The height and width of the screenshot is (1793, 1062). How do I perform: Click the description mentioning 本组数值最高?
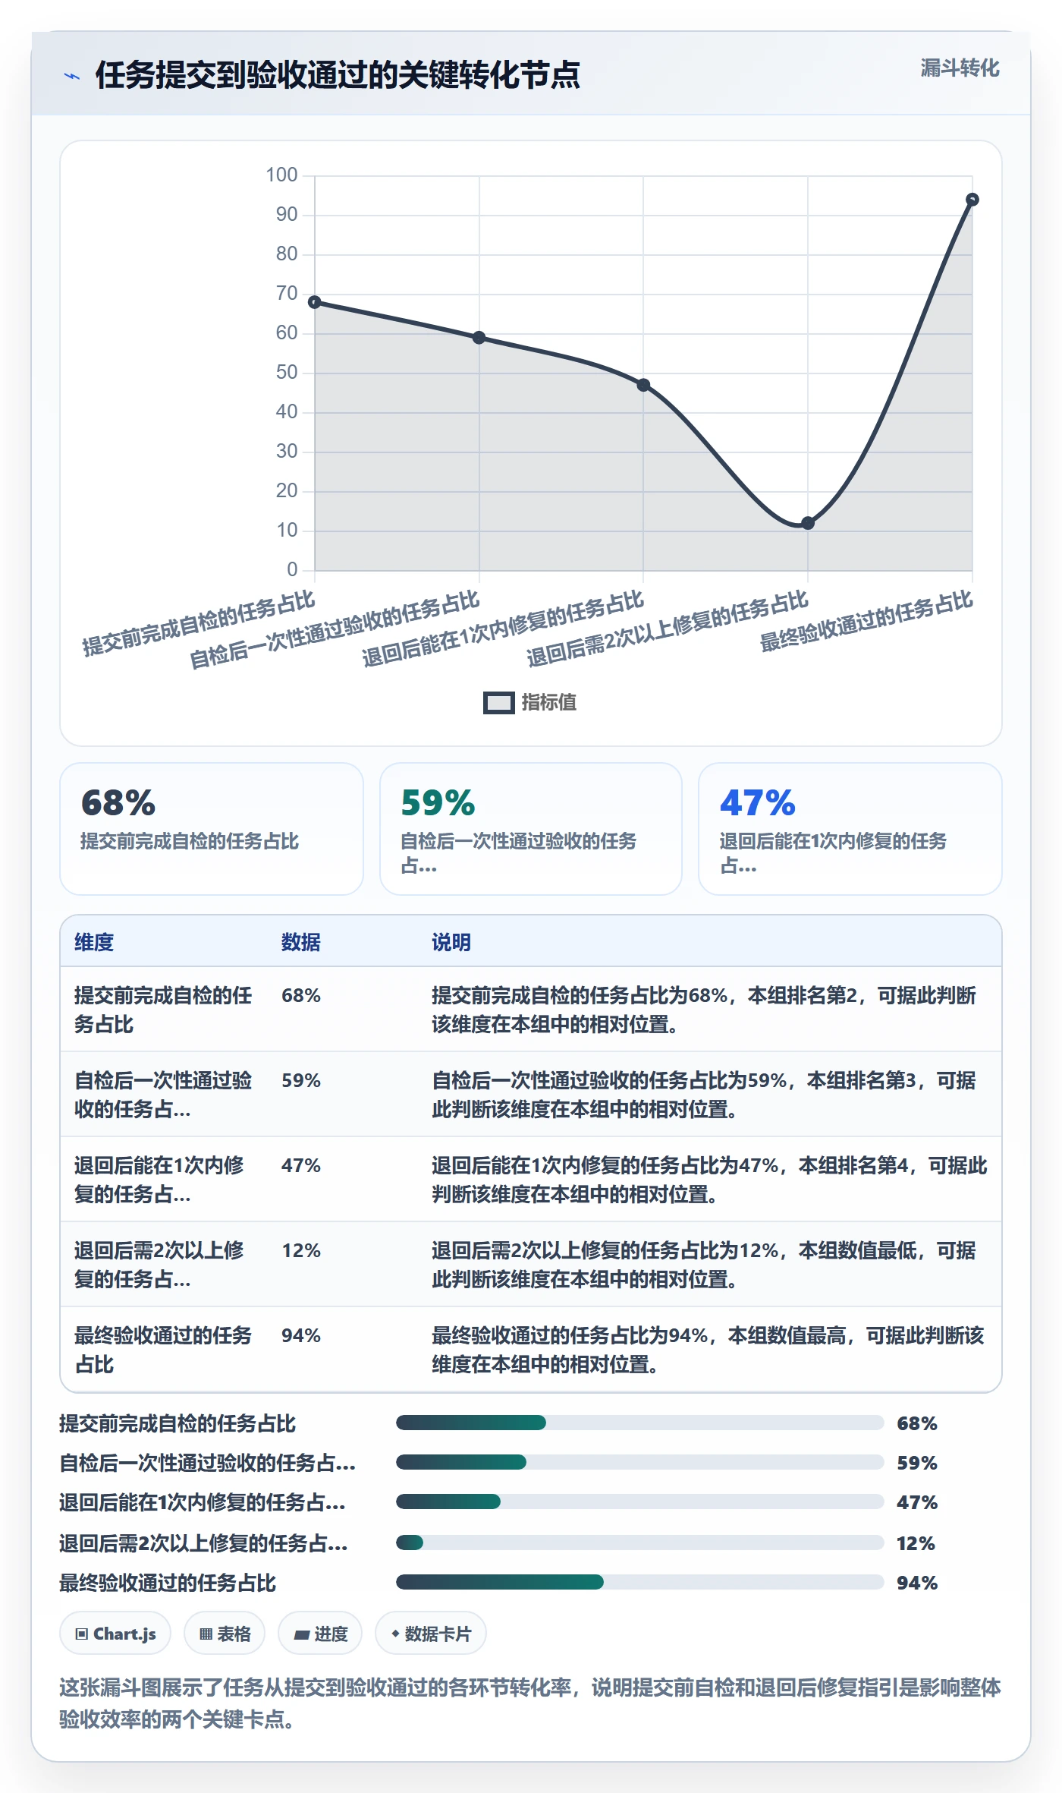[x=708, y=1350]
